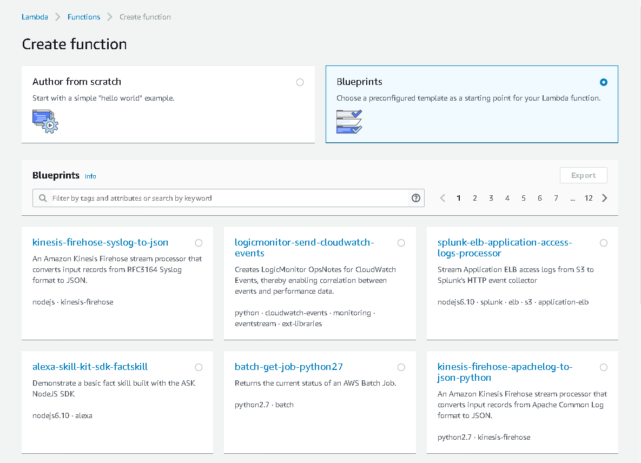Click the 'Blueprints' option card heading
Screen dimensions: 641x463
(359, 82)
